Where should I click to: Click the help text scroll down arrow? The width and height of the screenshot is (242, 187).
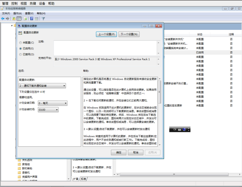click(x=160, y=145)
